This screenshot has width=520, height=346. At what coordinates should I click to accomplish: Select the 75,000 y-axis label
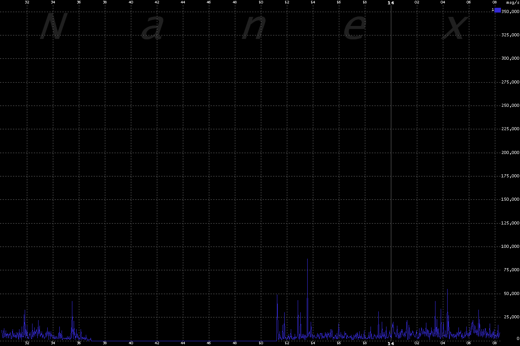tap(511, 270)
